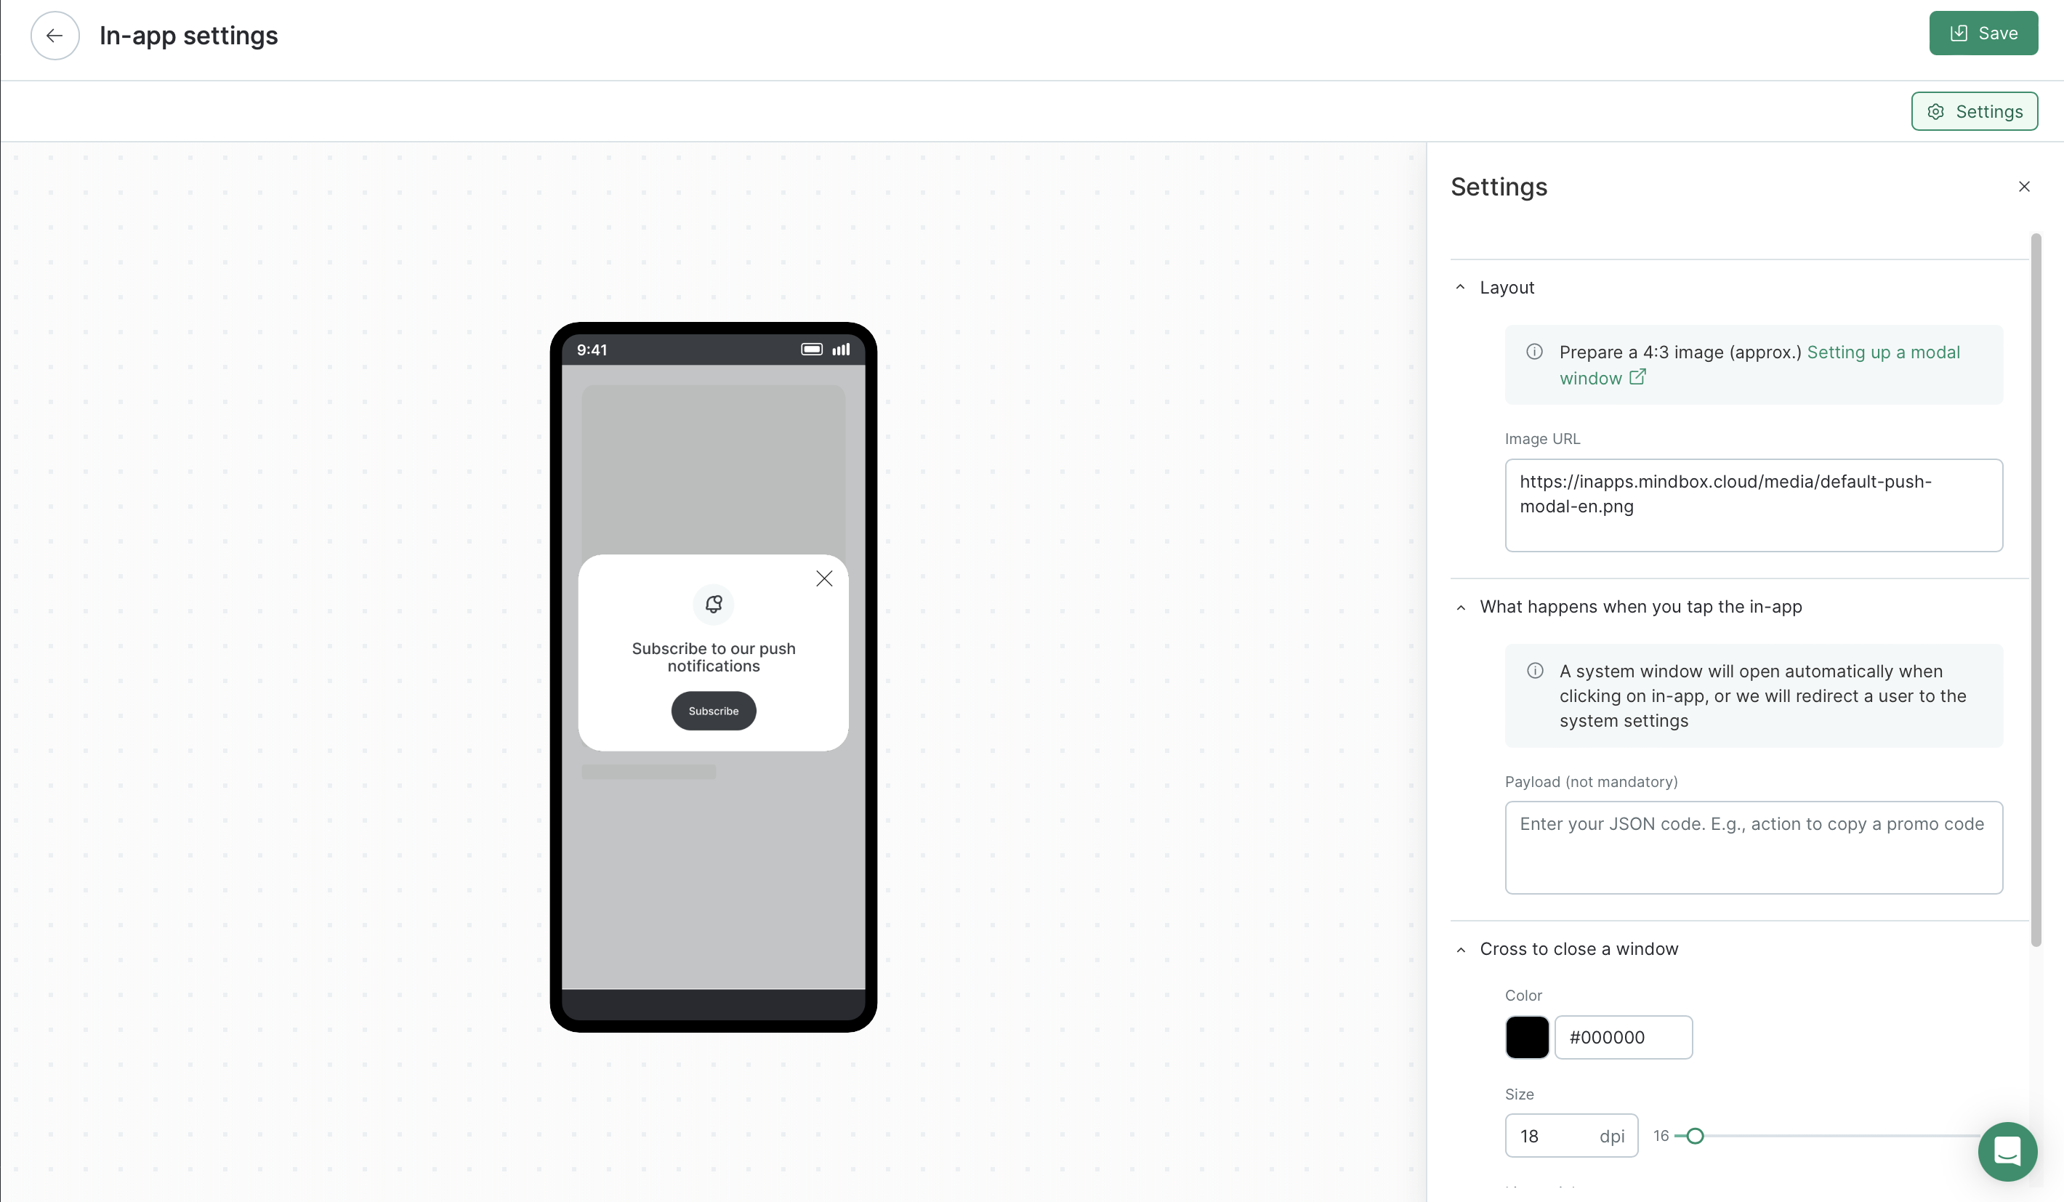Click the close X icon on modal preview
The height and width of the screenshot is (1202, 2064).
tap(824, 578)
